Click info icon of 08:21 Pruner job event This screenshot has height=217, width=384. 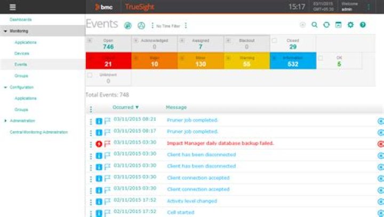pos(99,121)
